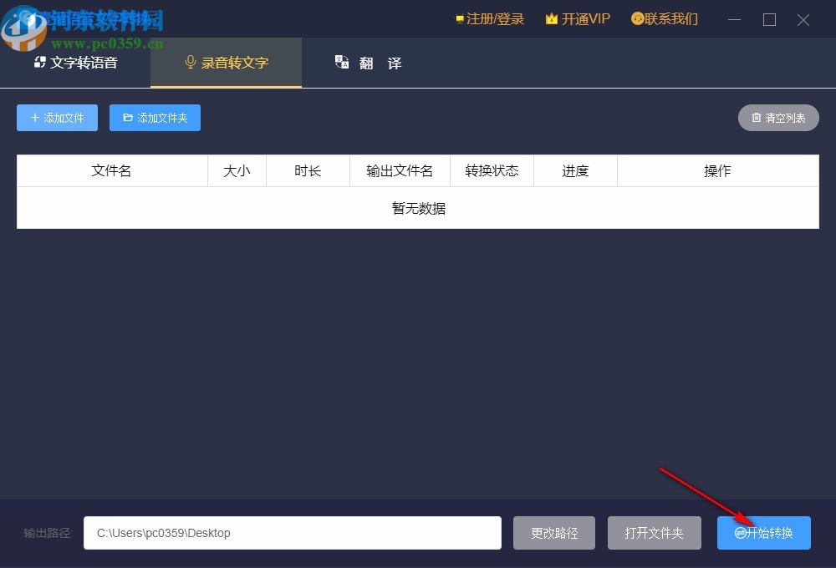Click the 更改路径 button to change path
836x568 pixels.
coord(553,532)
